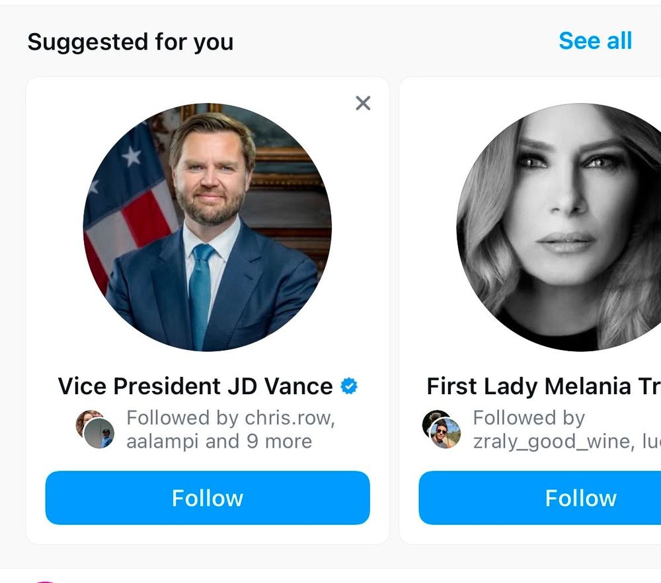Open First Lady Melania profile photo
This screenshot has width=661, height=583.
coord(559,227)
